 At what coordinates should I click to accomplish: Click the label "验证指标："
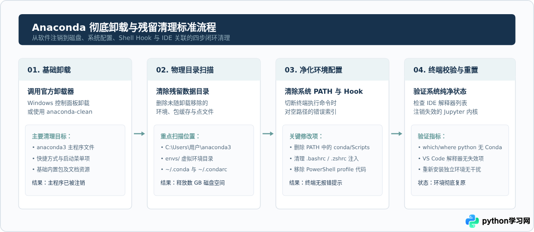point(431,136)
